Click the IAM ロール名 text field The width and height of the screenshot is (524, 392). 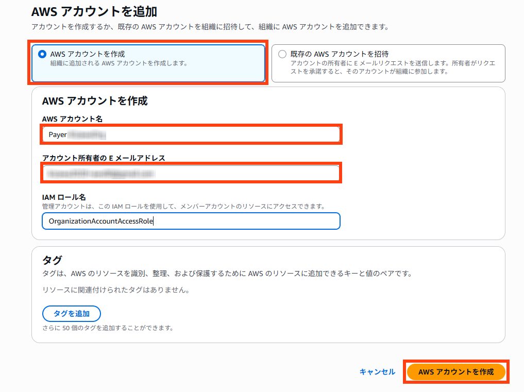[191, 221]
